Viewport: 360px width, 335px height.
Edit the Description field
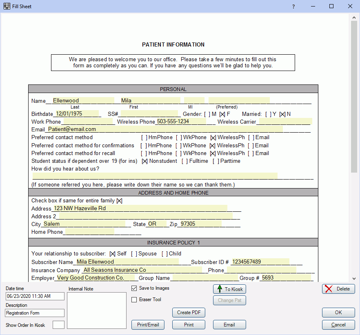click(x=34, y=313)
